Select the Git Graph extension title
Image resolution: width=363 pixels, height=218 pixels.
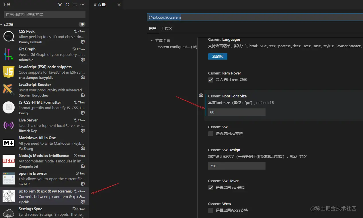27,49
